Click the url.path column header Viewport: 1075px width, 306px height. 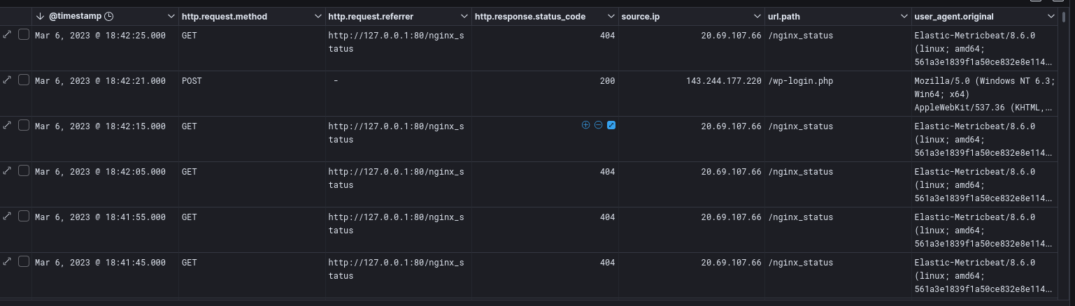(x=784, y=16)
